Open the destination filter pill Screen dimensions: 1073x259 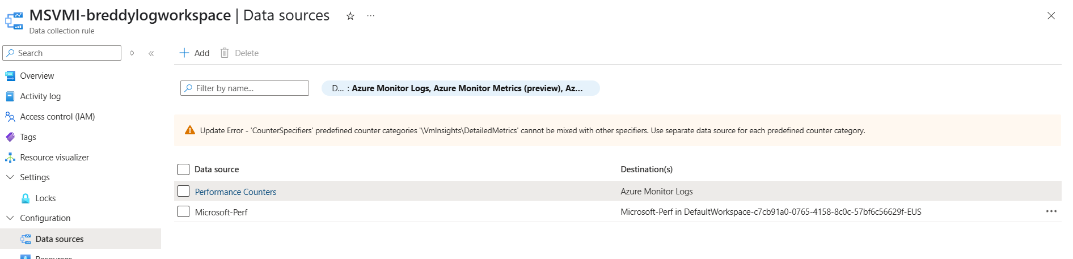coord(461,88)
